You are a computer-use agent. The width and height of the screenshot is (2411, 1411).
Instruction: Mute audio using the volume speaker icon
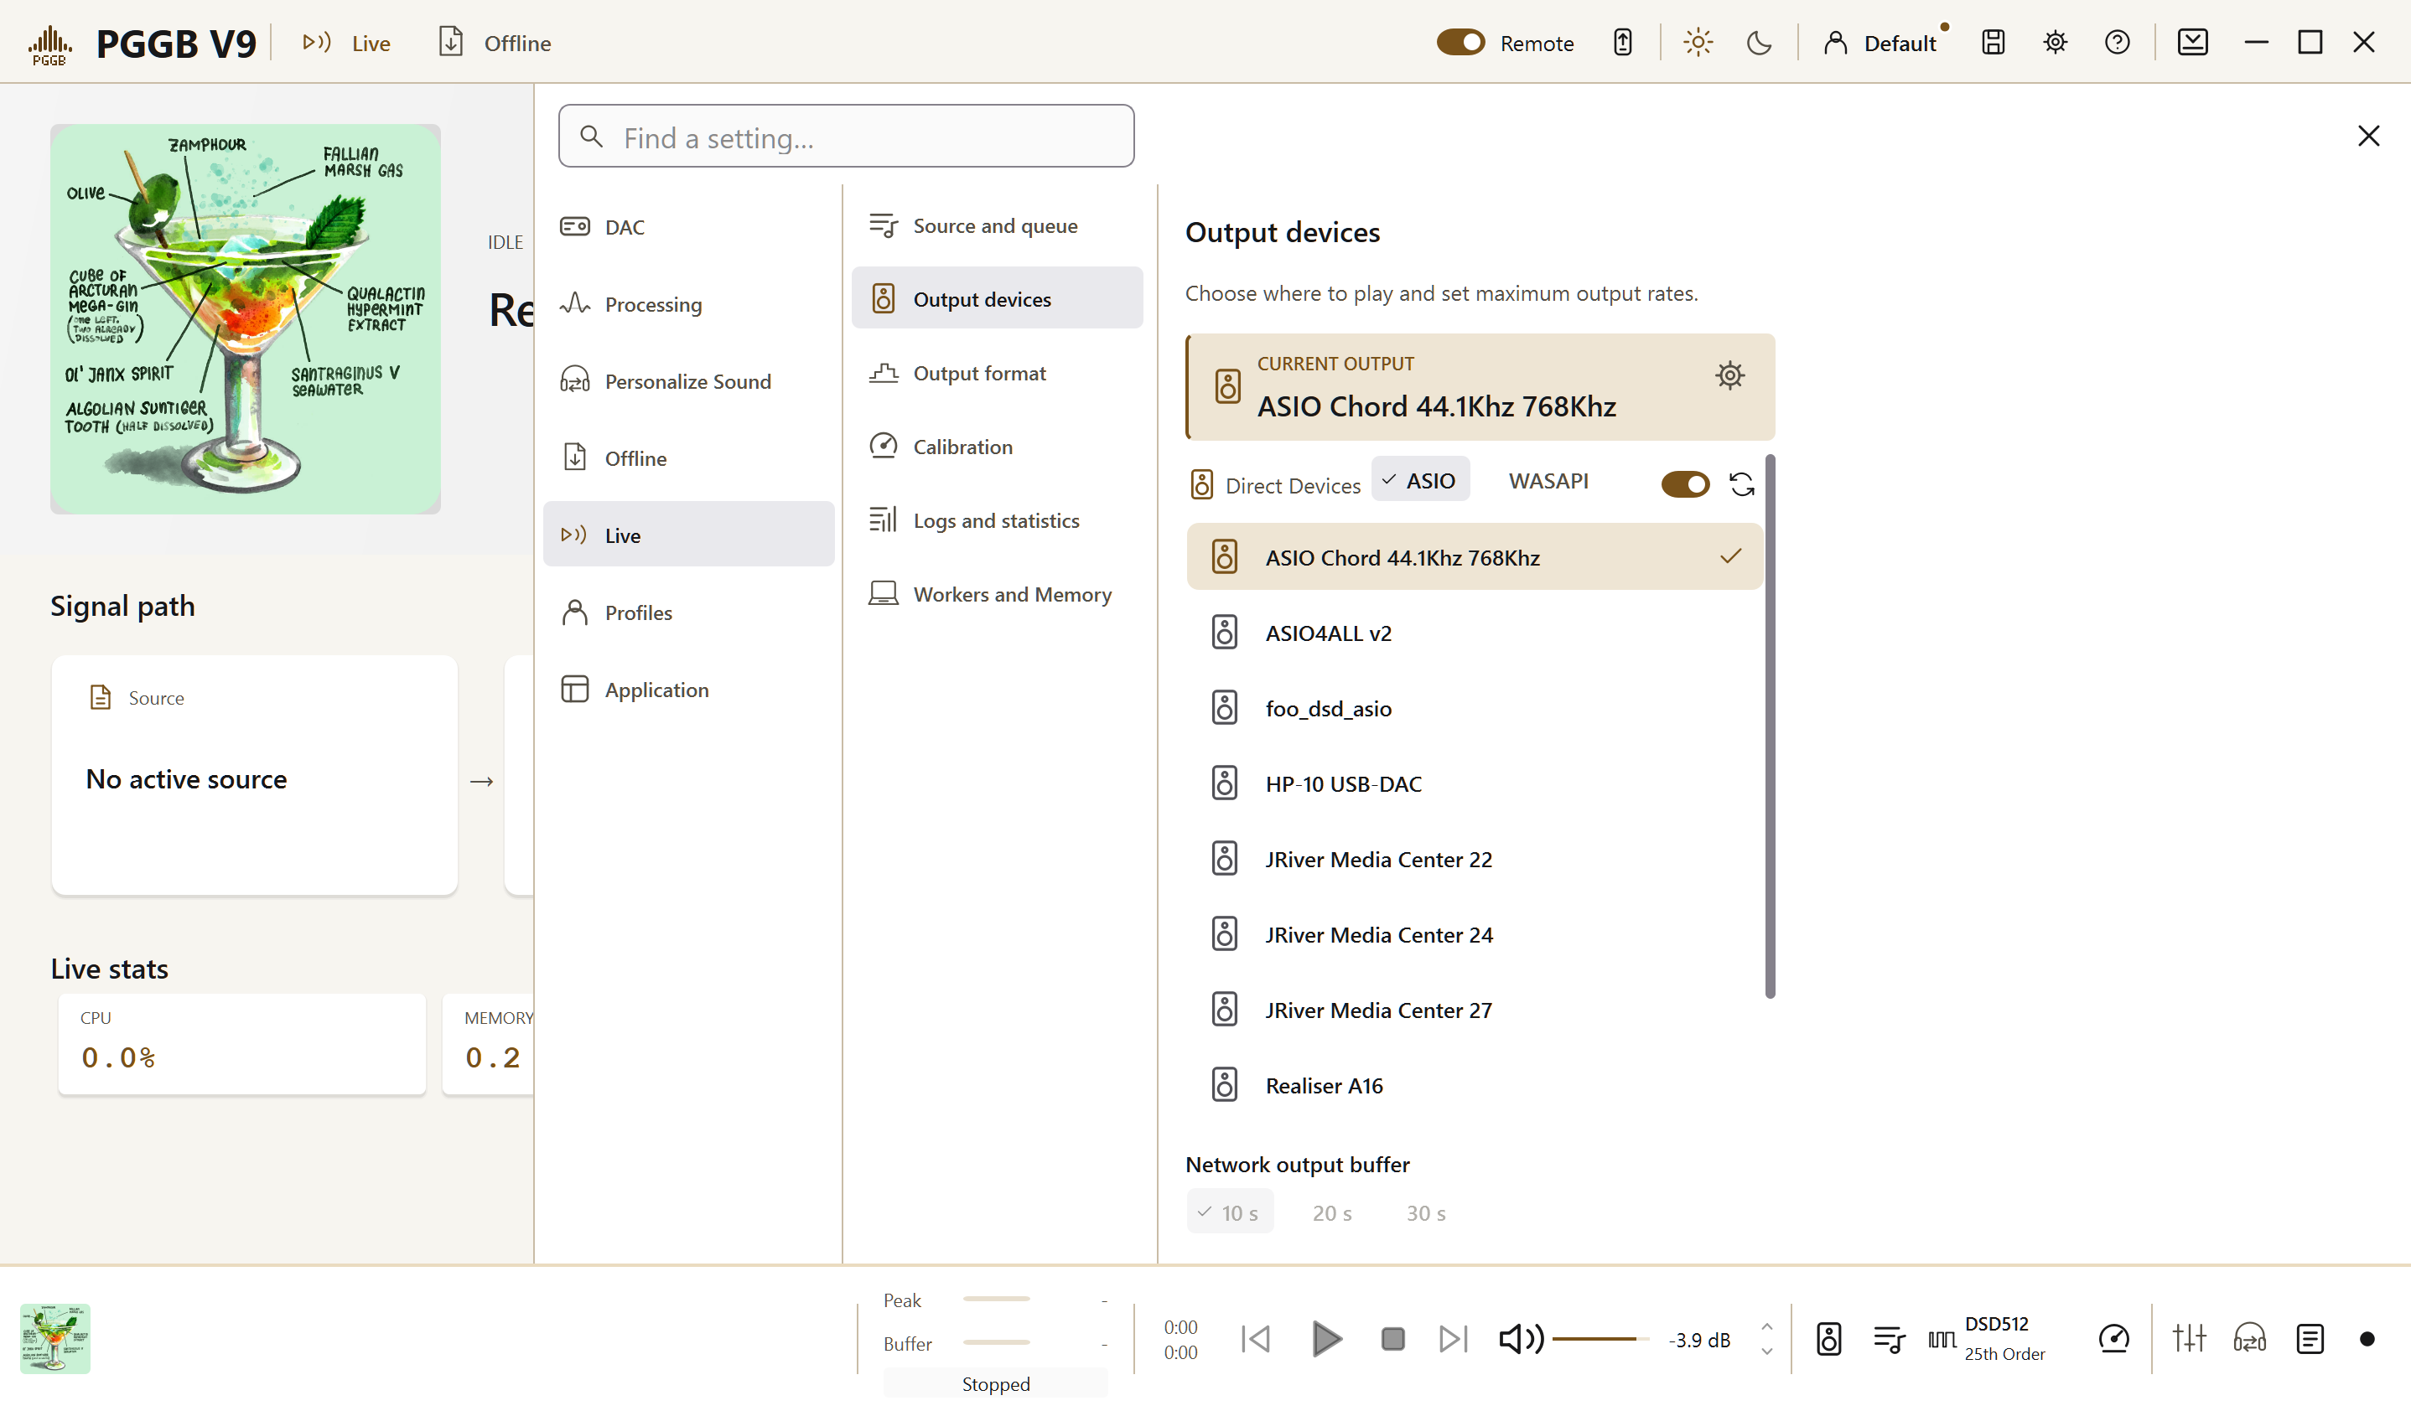tap(1520, 1338)
